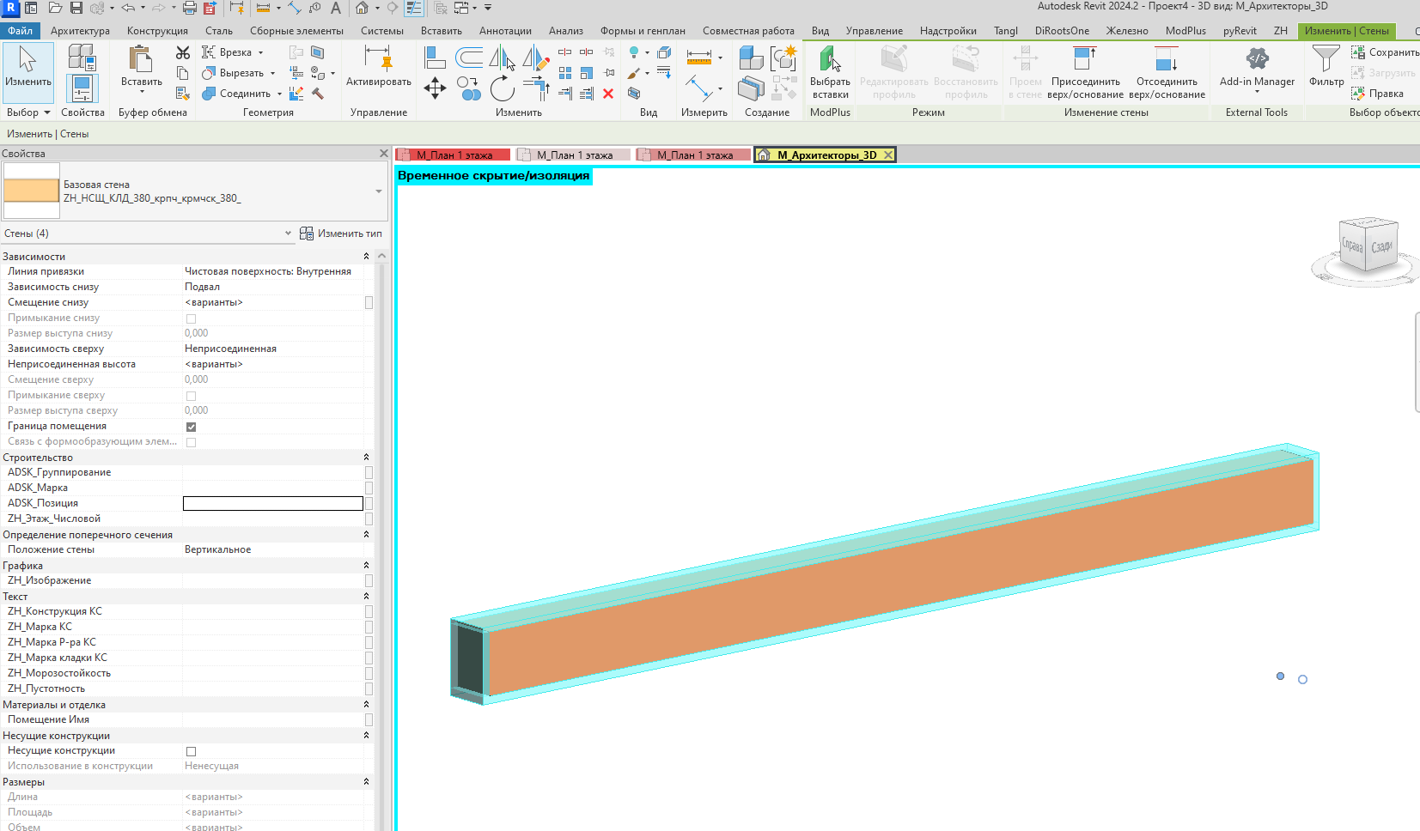Toggle Связь с формообразующим элементом checkbox
Screen dimensions: 1420x831
[x=191, y=442]
